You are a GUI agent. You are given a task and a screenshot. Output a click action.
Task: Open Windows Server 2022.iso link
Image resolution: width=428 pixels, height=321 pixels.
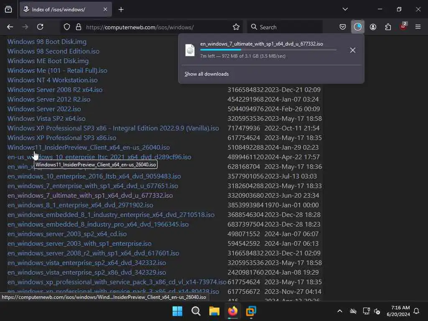click(x=44, y=109)
